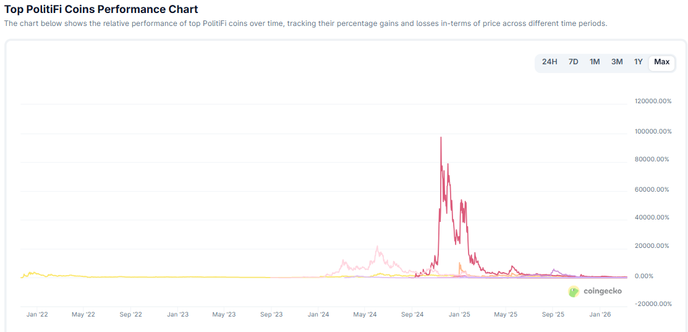Viewport: 688px width, 332px height.
Task: Click the Jan '26 x-axis label
Action: click(600, 315)
